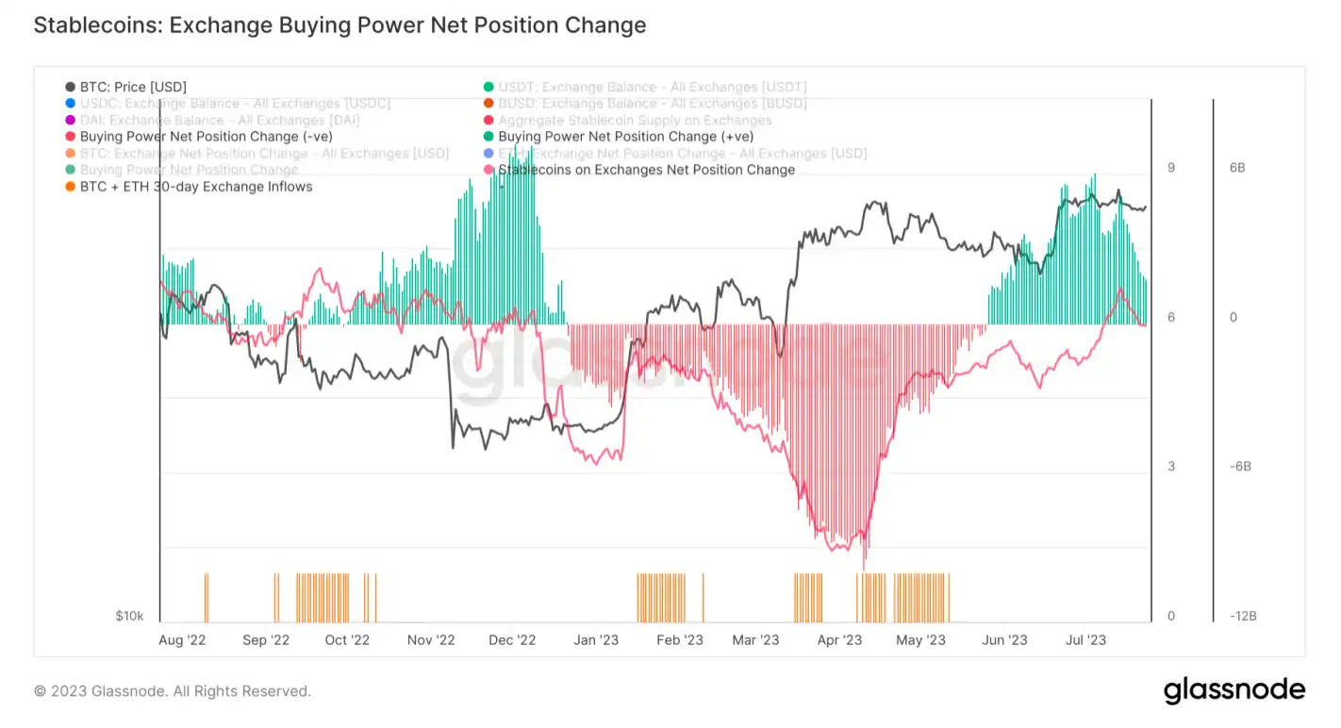Toggle the Buying Power Net Position Change (-ve) legend
Screen dimensions: 1341x728
pyautogui.click(x=199, y=137)
